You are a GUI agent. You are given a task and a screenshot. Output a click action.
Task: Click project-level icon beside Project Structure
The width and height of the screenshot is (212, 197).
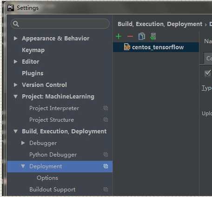[106, 119]
